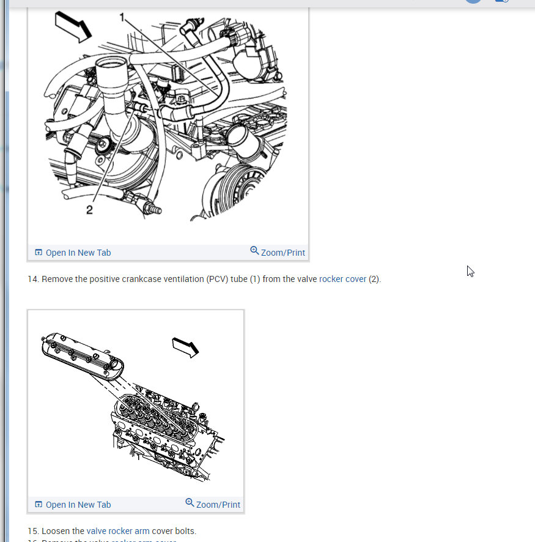Click the new-tab icon beside the first Open In New Tab
The height and width of the screenshot is (542, 535).
pos(39,252)
